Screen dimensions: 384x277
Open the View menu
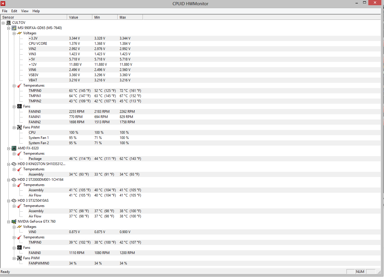click(25, 11)
